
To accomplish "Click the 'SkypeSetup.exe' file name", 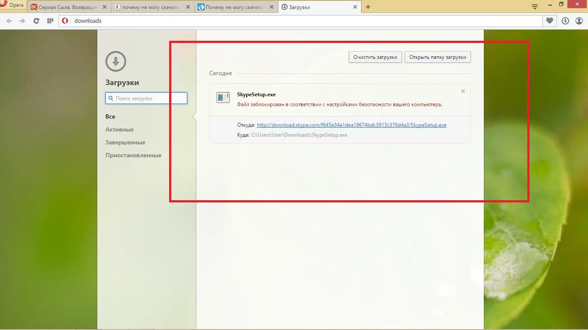I will click(x=257, y=95).
